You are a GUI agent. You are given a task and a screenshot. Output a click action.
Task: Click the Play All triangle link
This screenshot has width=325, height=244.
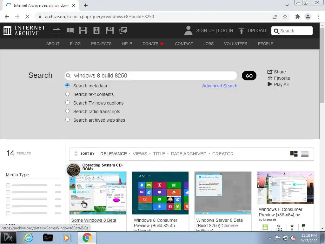click(x=278, y=85)
